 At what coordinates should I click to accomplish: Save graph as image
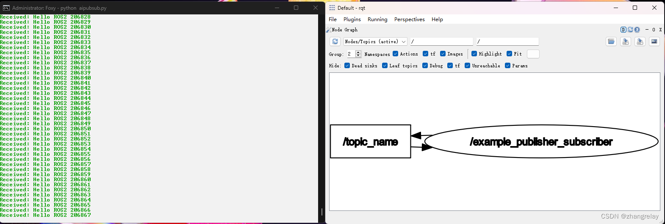654,41
